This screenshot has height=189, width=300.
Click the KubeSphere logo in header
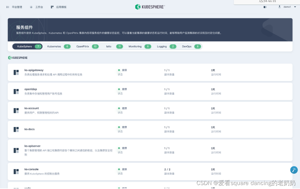click(x=150, y=7)
